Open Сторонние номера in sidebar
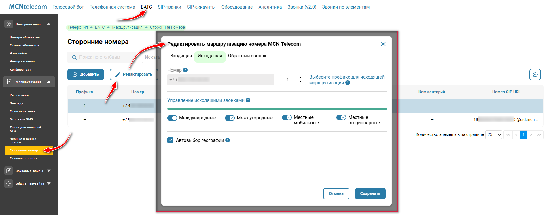This screenshot has width=553, height=215. [29, 151]
